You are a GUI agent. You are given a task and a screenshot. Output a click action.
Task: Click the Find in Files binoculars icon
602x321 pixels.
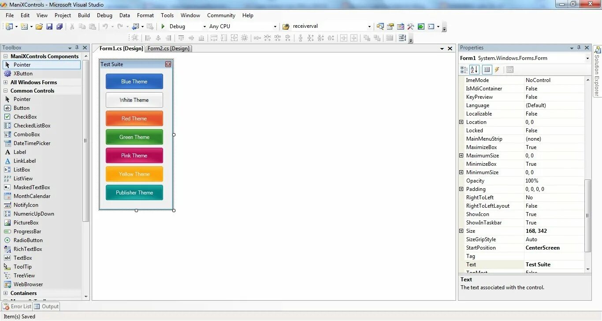(286, 26)
